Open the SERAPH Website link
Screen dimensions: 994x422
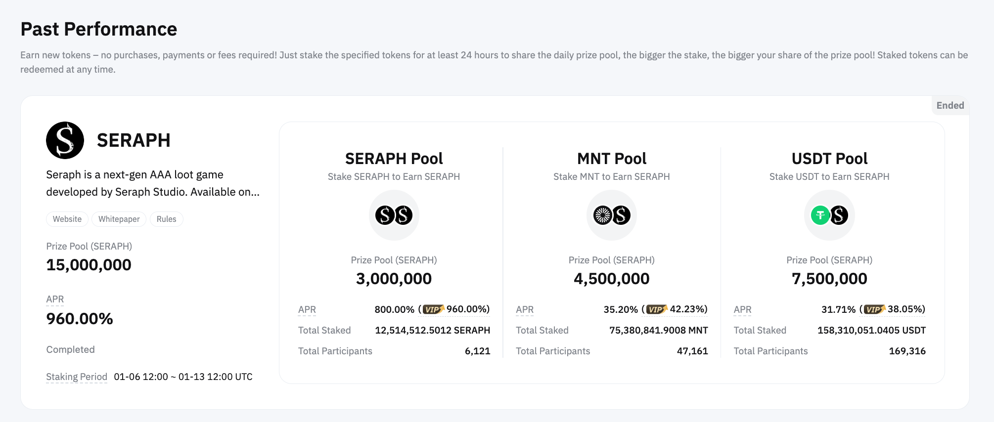pyautogui.click(x=67, y=219)
